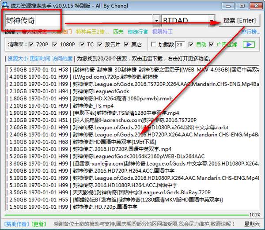265x230 pixels.
Task: Select the 5.20GB 4K2160pWEB-DL result
Action: coord(132,156)
